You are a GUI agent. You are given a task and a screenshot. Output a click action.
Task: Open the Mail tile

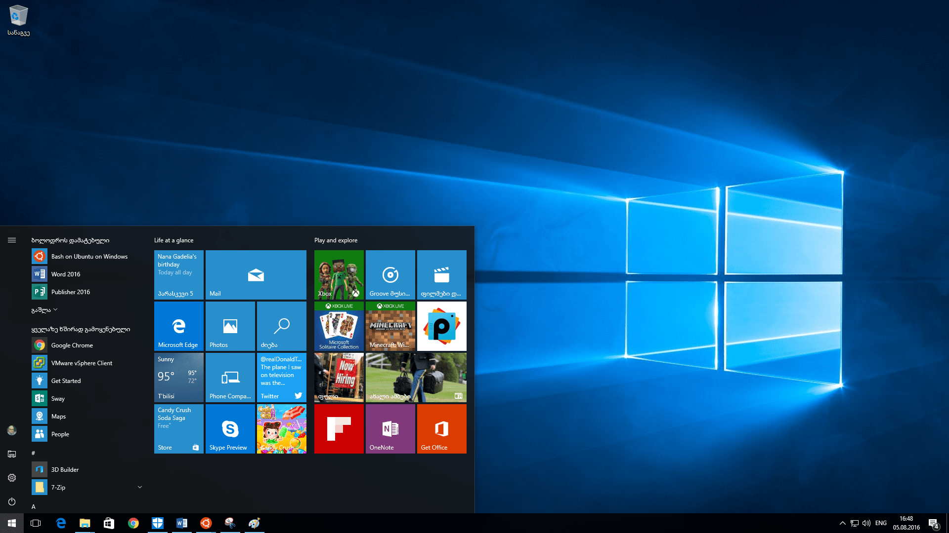[256, 274]
